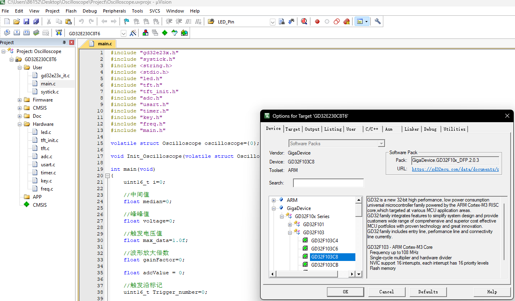Click the device Search input field
Image resolution: width=515 pixels, height=301 pixels.
328,183
